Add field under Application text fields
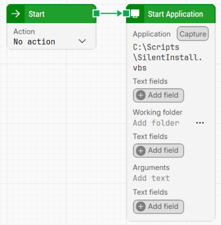 158,95
